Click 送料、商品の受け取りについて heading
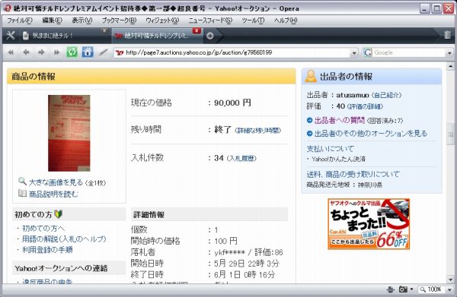 tap(353, 175)
